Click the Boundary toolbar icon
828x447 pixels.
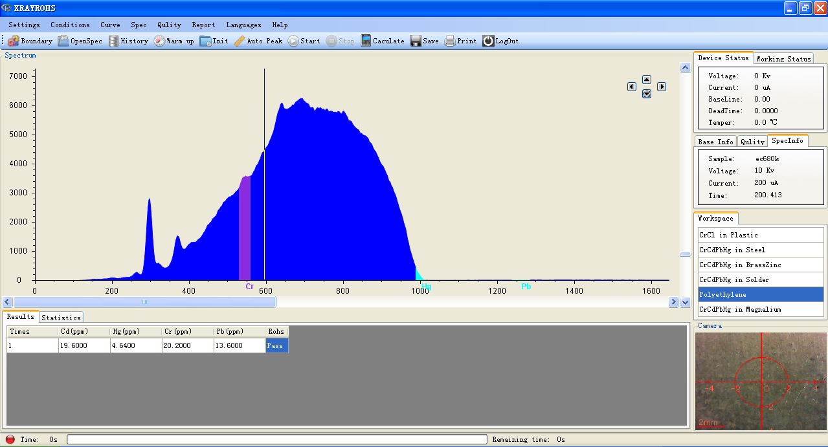(14, 41)
